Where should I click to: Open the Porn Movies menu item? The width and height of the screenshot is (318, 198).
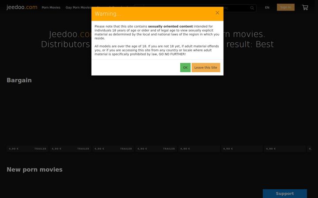51,7
